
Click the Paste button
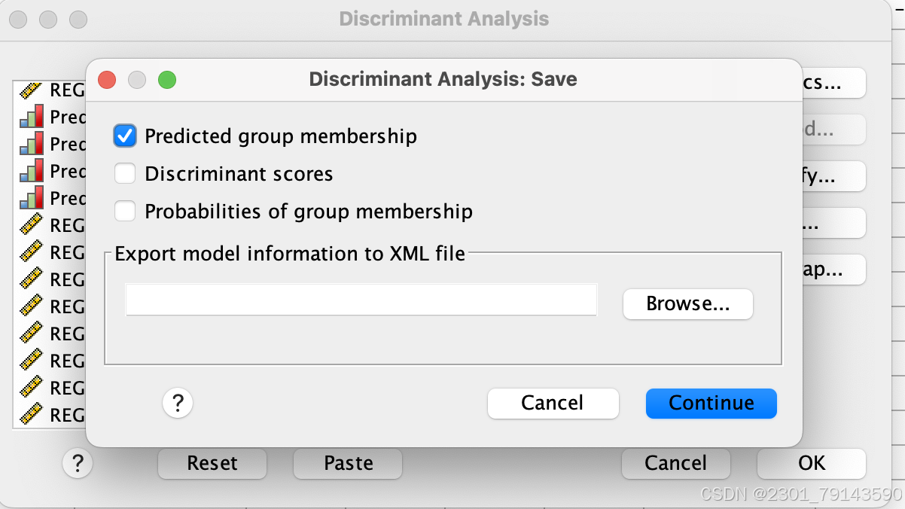point(348,463)
